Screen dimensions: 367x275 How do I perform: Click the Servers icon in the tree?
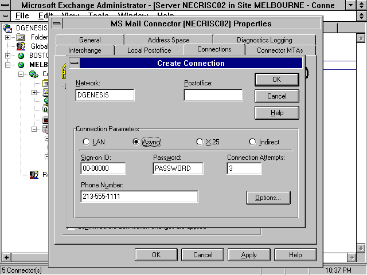(x=46, y=129)
